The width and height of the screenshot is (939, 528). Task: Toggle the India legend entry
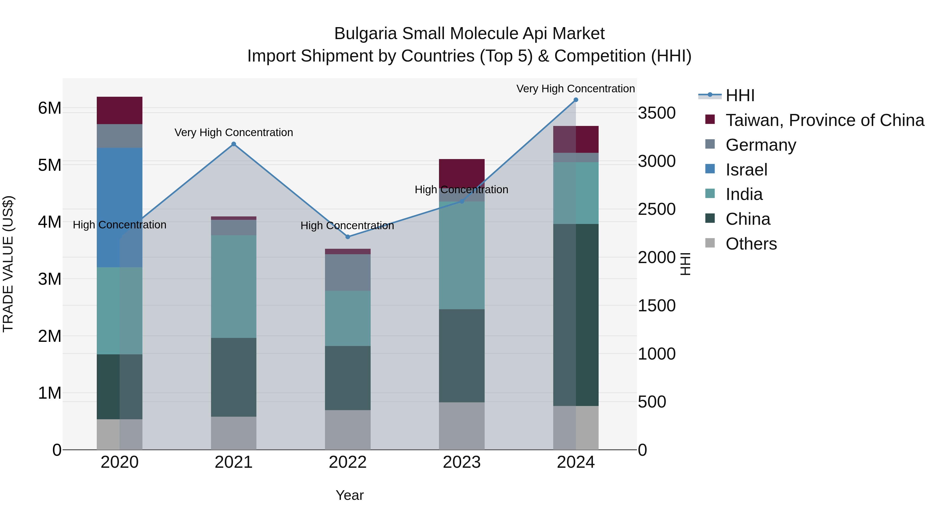(734, 194)
